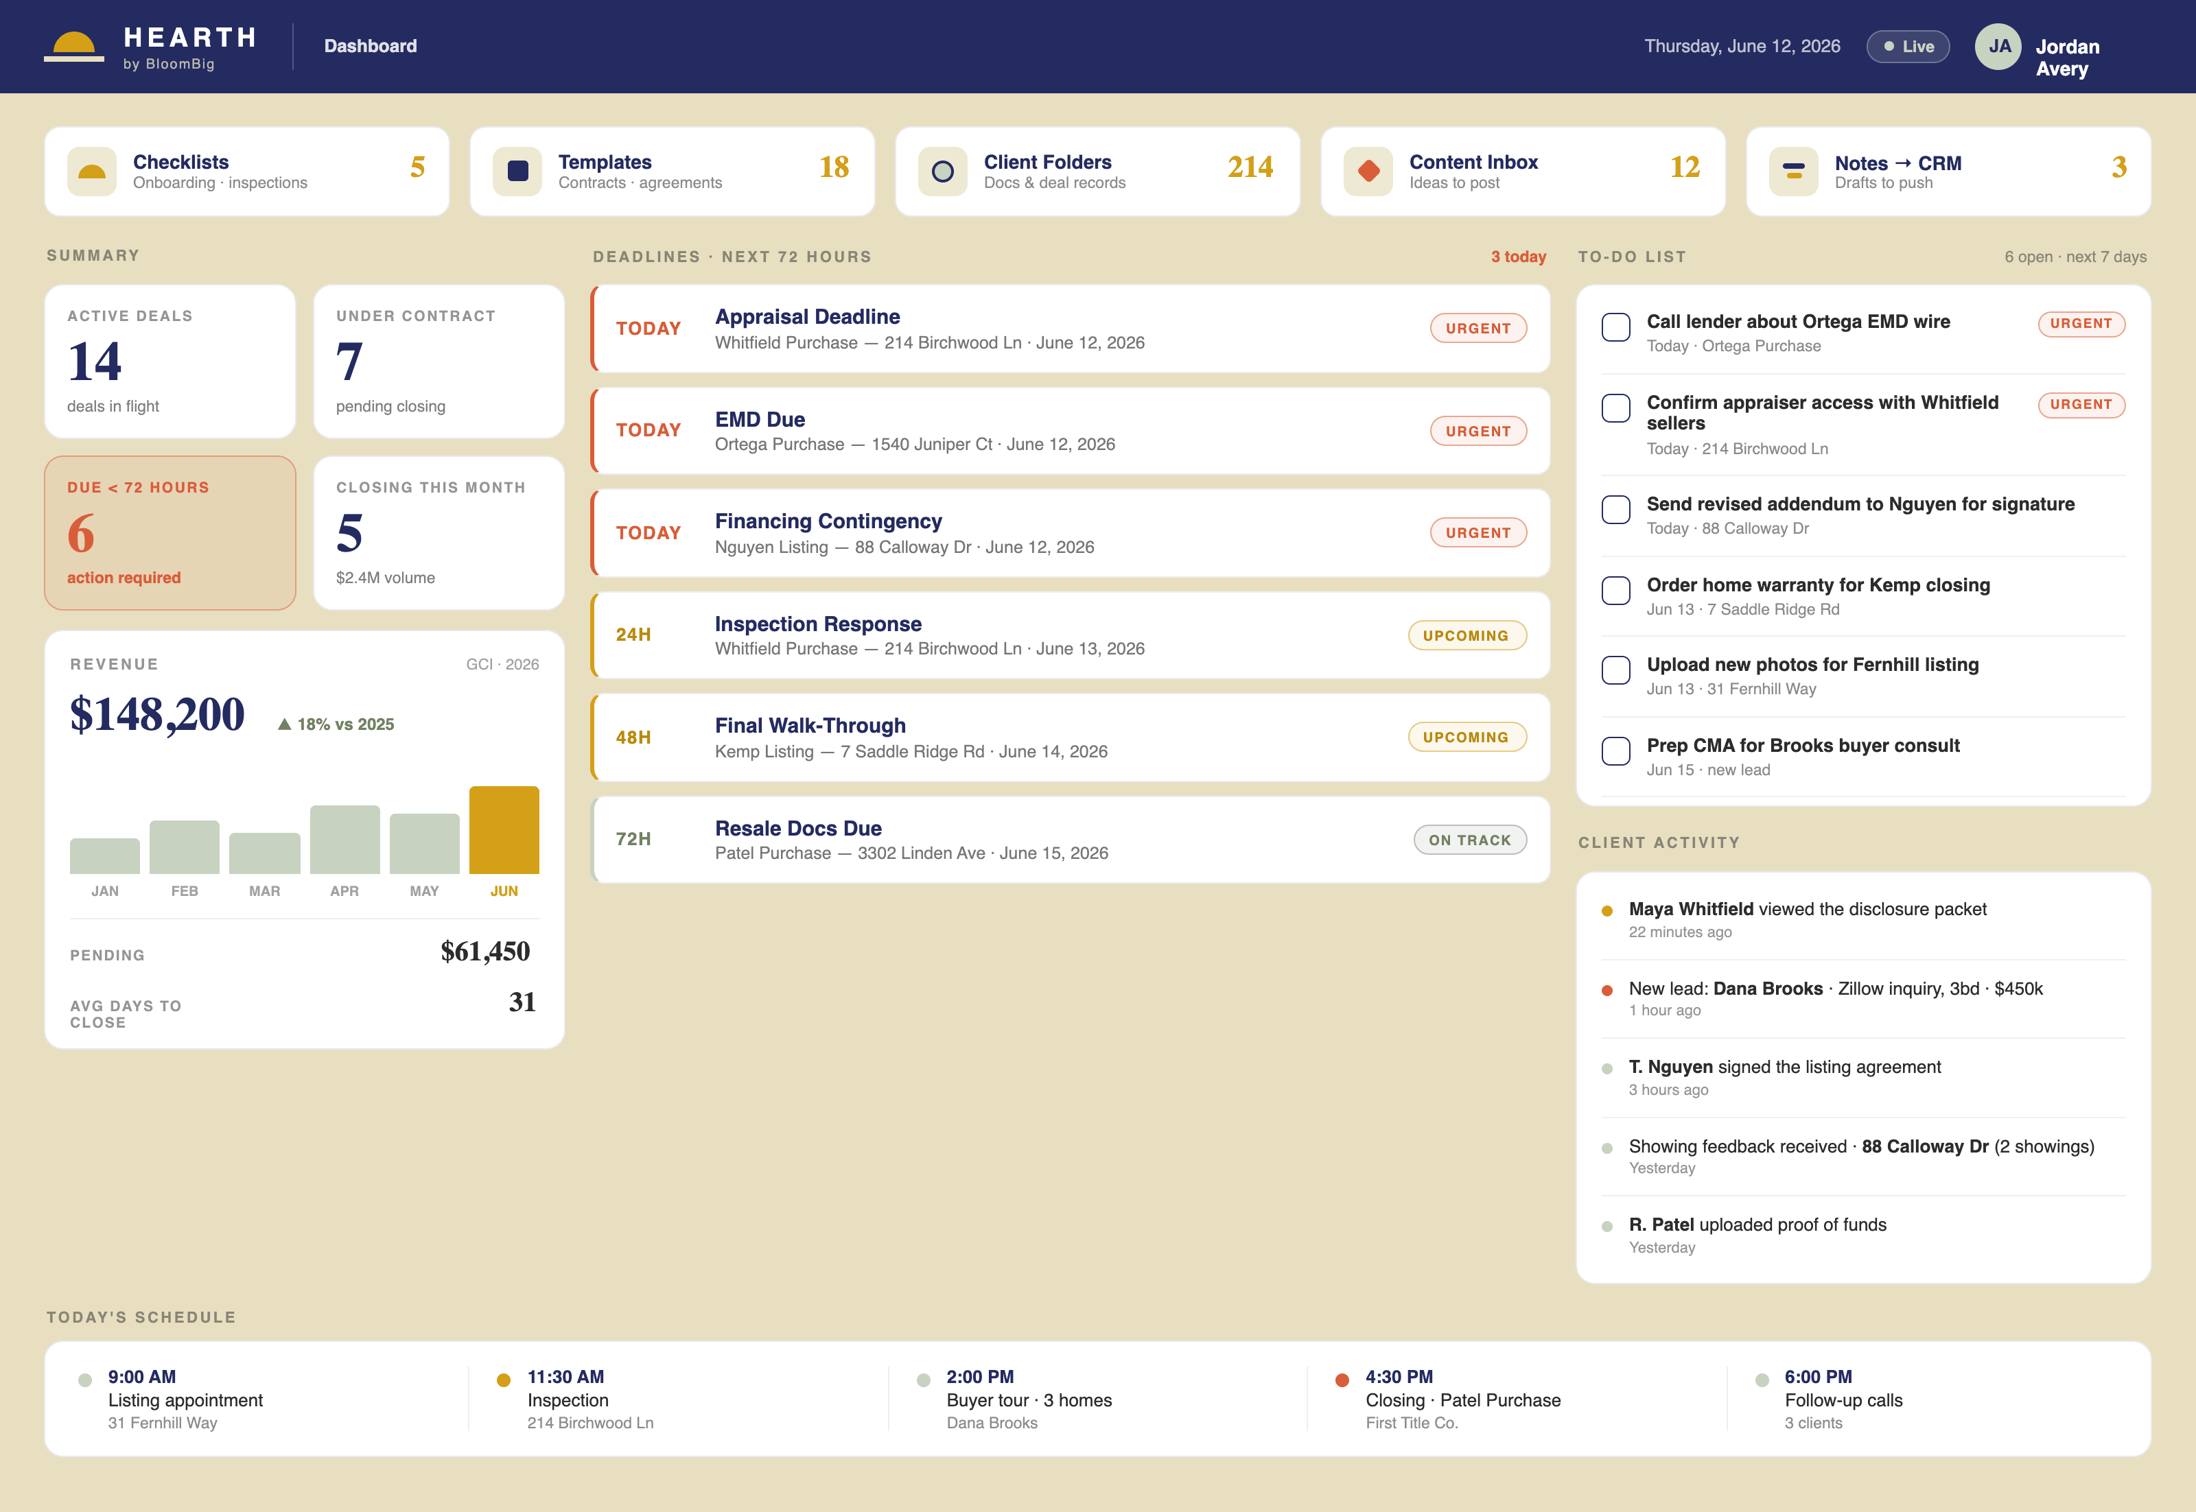Open the Appraisal Deadline item

pyautogui.click(x=1071, y=329)
